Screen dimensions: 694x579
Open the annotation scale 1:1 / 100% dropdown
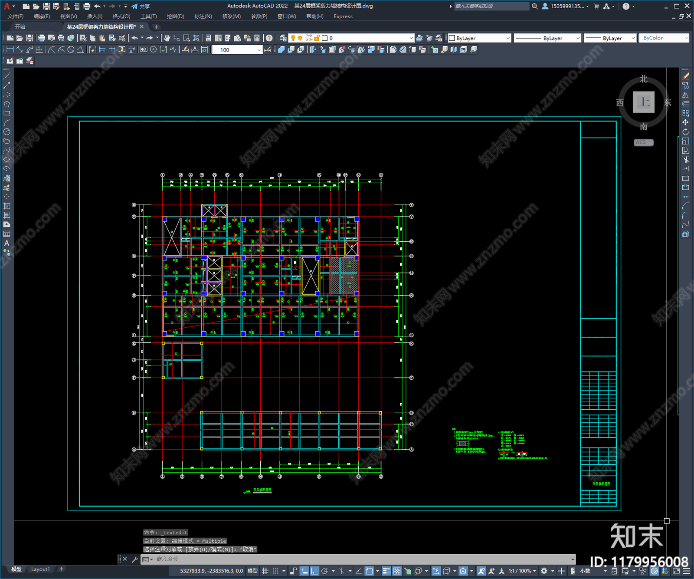tap(522, 571)
